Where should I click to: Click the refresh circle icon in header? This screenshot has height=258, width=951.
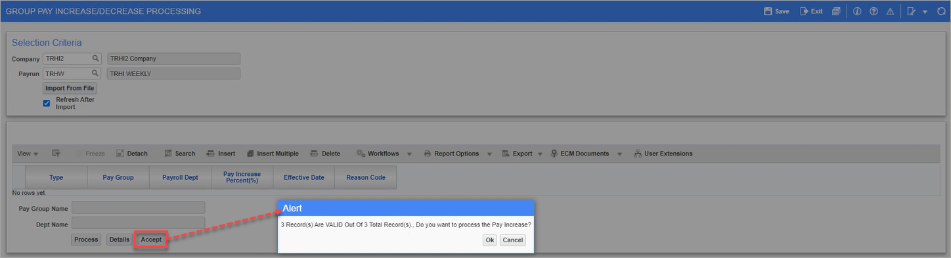coord(941,11)
